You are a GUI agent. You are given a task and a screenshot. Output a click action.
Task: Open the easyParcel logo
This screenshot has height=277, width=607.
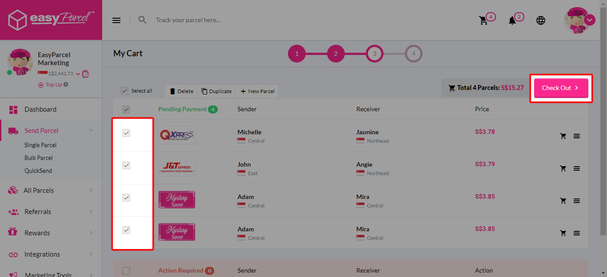(51, 20)
